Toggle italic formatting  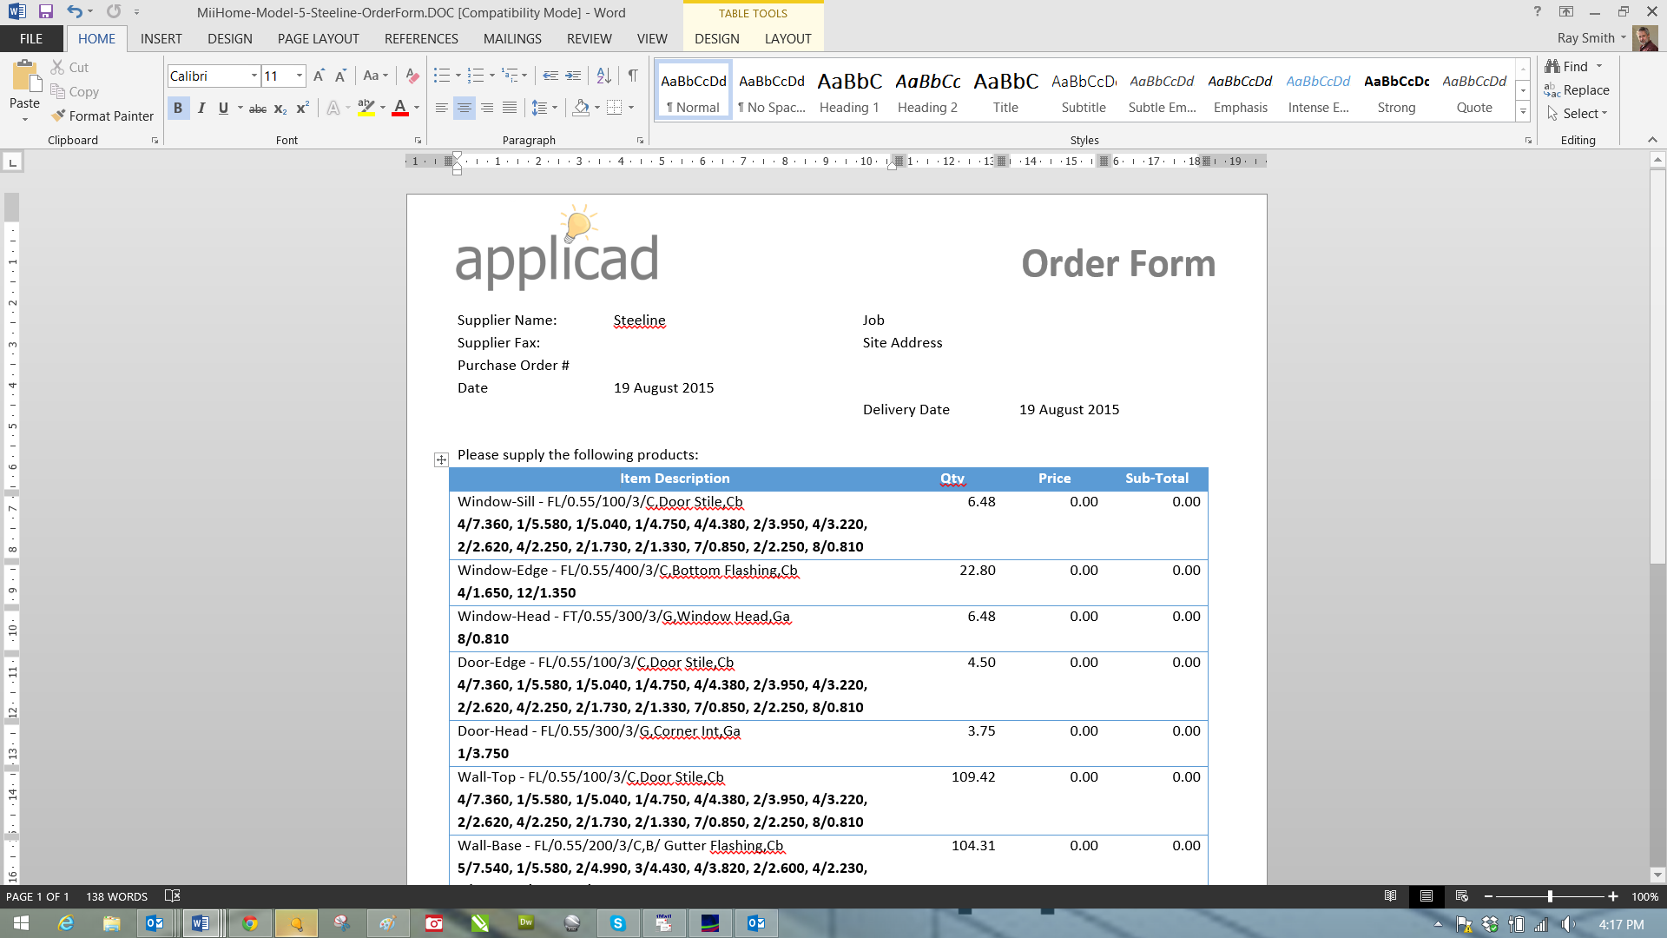point(201,108)
